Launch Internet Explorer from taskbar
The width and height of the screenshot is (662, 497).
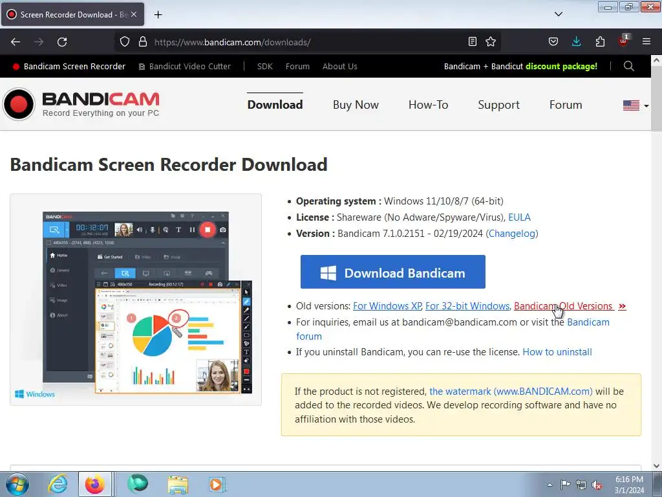(x=58, y=484)
